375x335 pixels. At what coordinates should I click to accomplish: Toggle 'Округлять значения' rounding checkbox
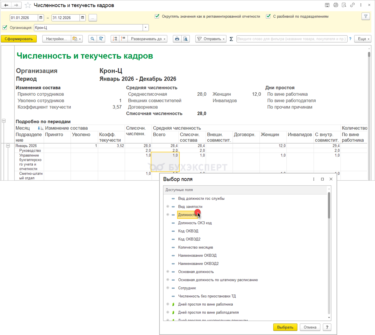coord(157,16)
